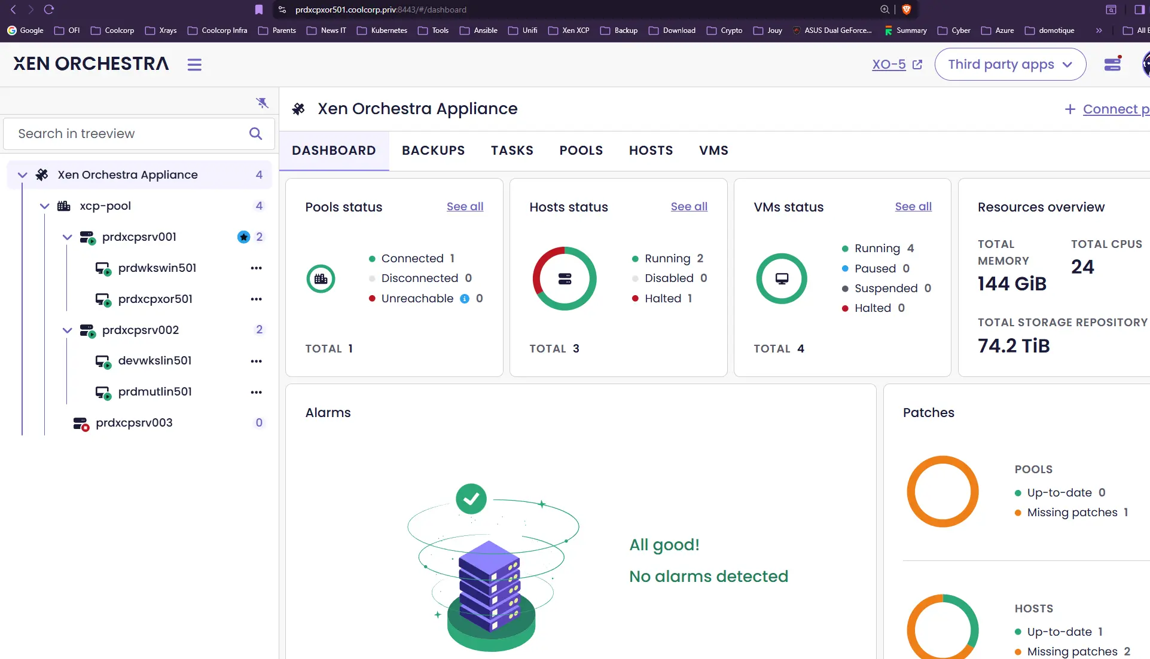Viewport: 1150px width, 659px height.
Task: Open the three-dot menu for prdwkswin501
Action: point(256,268)
